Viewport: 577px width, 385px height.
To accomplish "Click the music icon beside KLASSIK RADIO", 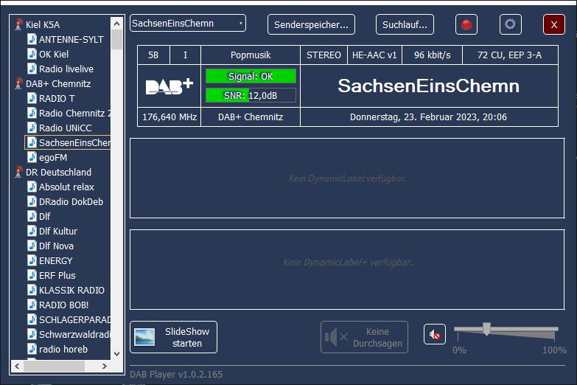I will [x=32, y=290].
